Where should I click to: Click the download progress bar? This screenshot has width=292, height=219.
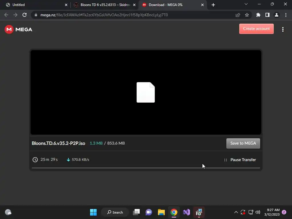tap(146, 168)
